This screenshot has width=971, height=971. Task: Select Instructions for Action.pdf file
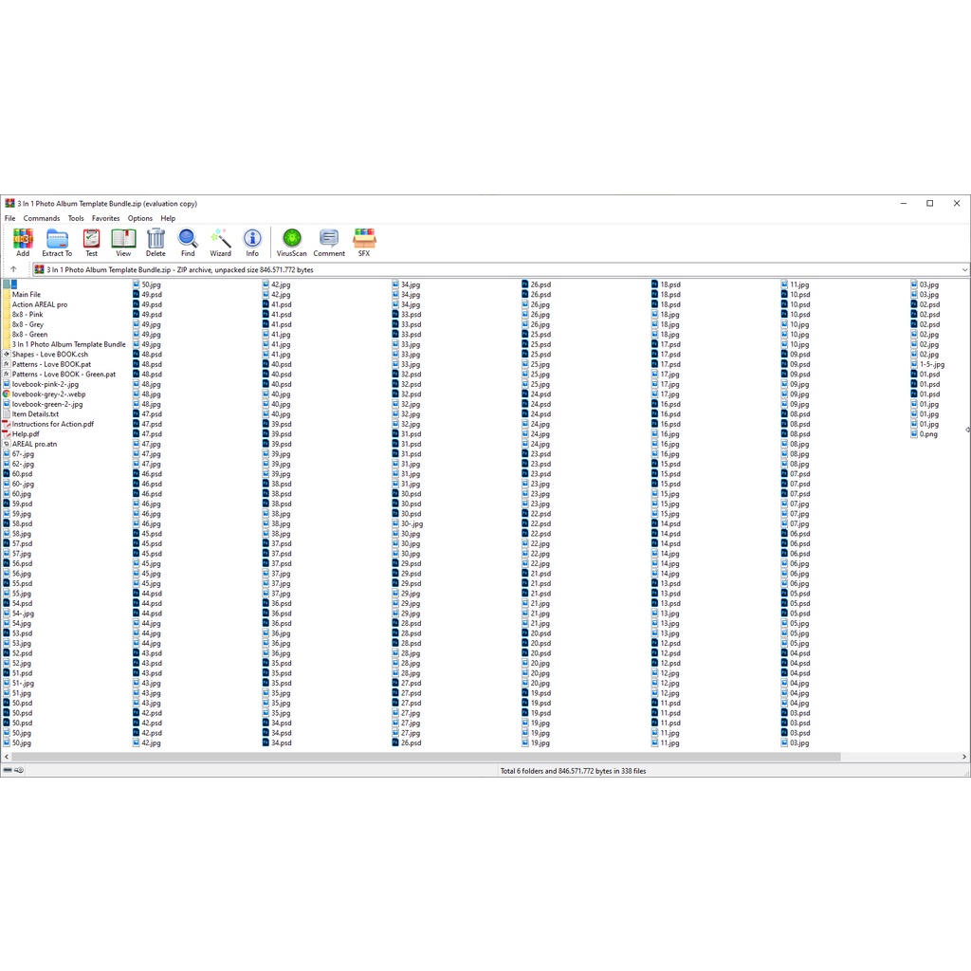coord(52,424)
